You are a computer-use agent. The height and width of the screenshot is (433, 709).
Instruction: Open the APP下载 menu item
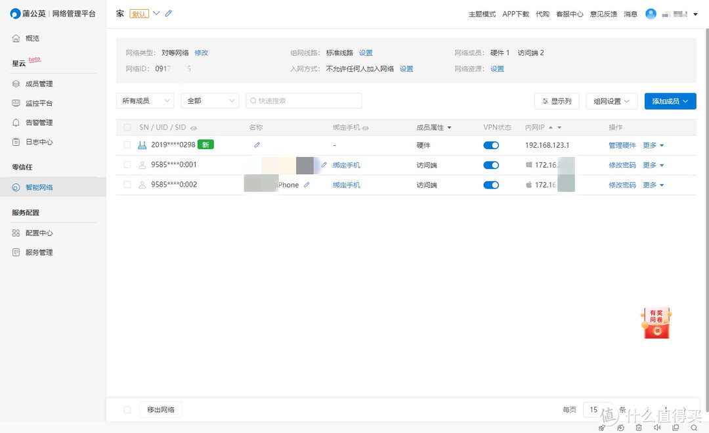tap(515, 13)
